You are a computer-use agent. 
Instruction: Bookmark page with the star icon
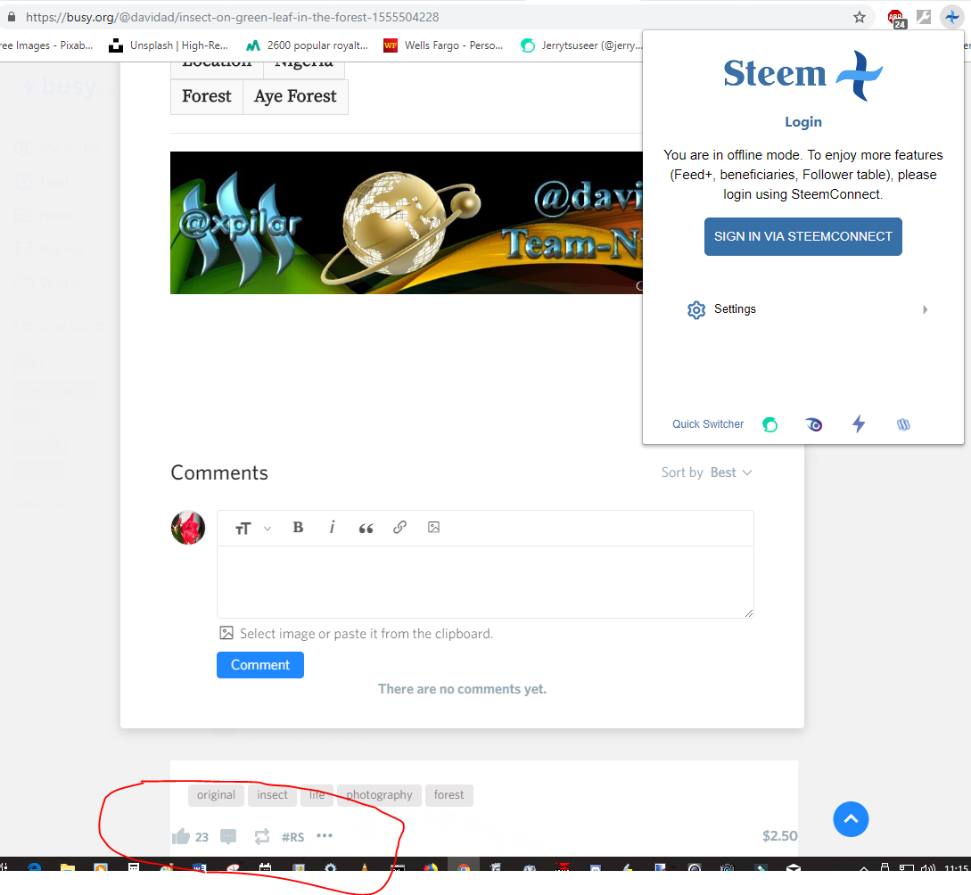(x=859, y=17)
